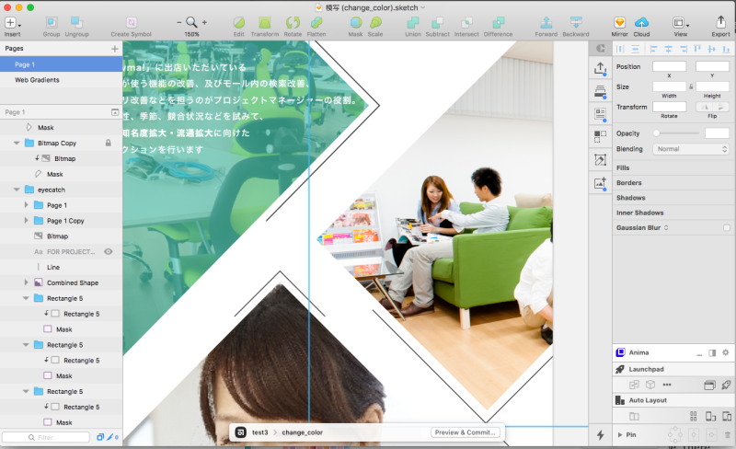The width and height of the screenshot is (736, 449).
Task: Click the Rotate tool icon
Action: (x=293, y=23)
